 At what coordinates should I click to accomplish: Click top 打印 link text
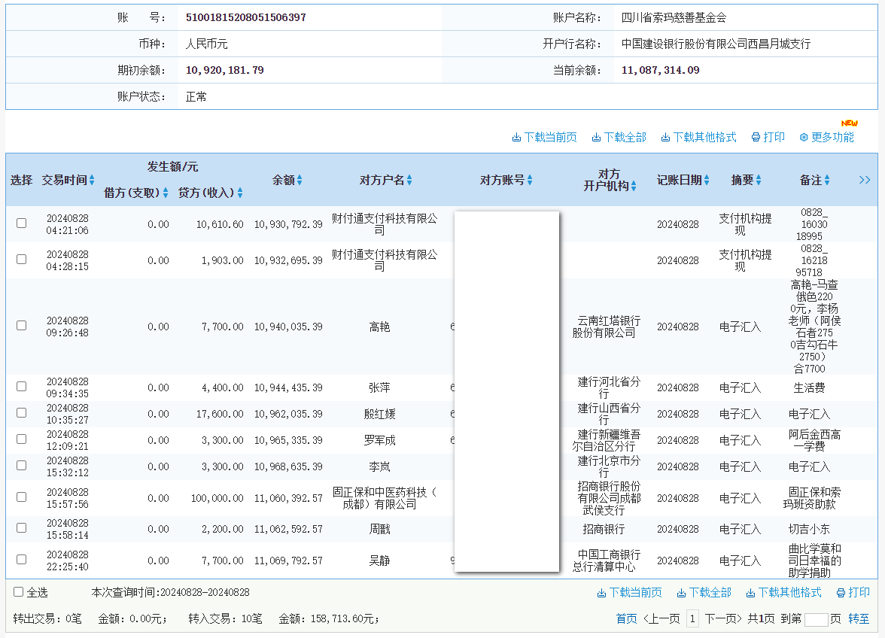click(x=774, y=138)
